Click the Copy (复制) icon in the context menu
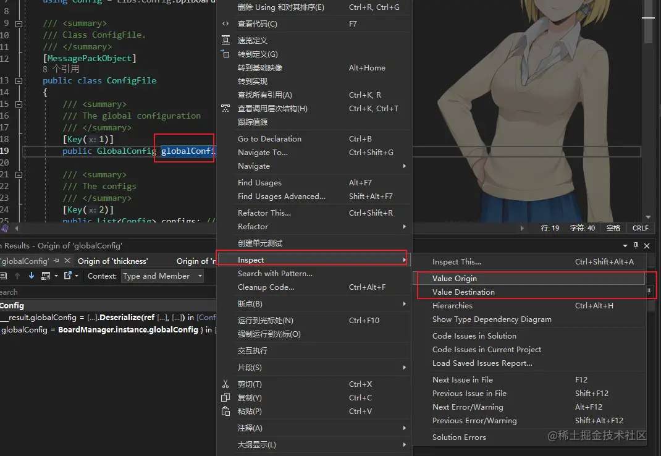The image size is (661, 456). 225,397
